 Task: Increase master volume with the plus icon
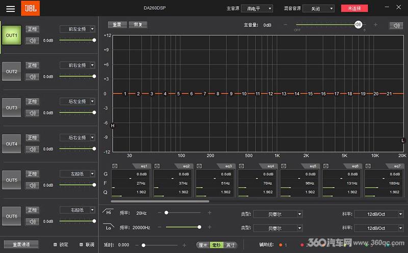click(375, 24)
